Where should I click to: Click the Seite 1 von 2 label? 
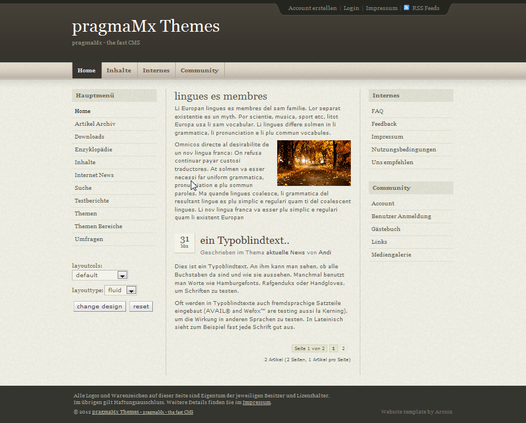point(310,348)
